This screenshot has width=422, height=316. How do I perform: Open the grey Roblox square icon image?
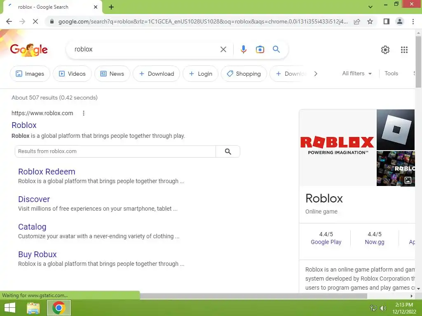click(x=396, y=130)
